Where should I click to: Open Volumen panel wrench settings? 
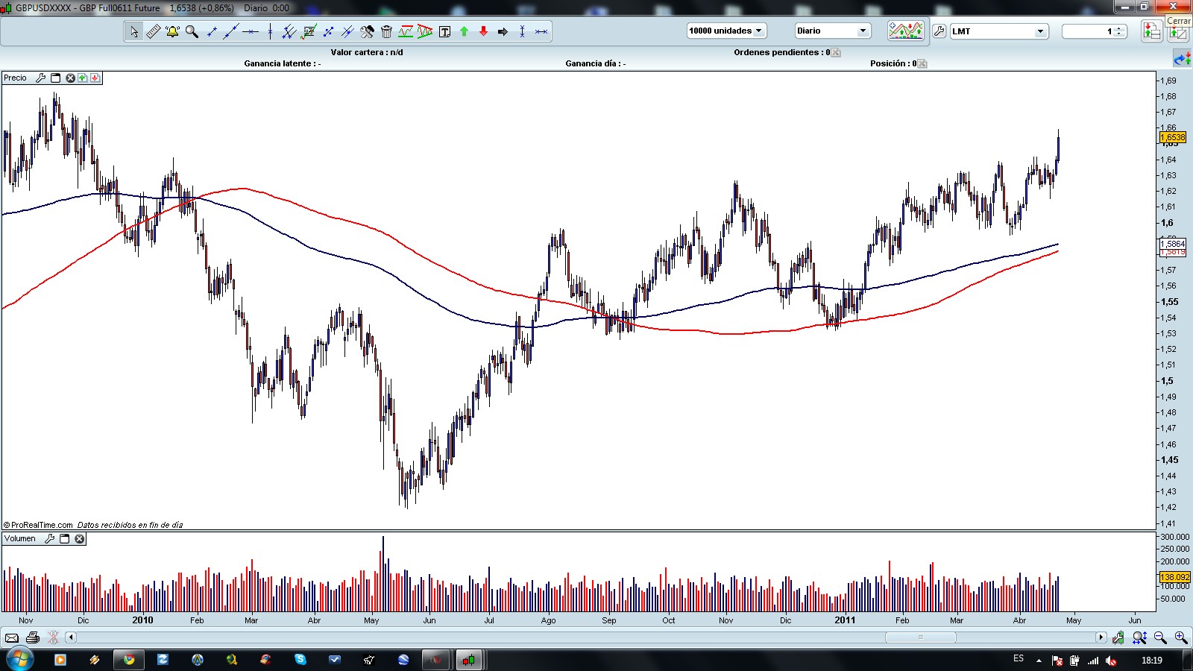[x=50, y=538]
